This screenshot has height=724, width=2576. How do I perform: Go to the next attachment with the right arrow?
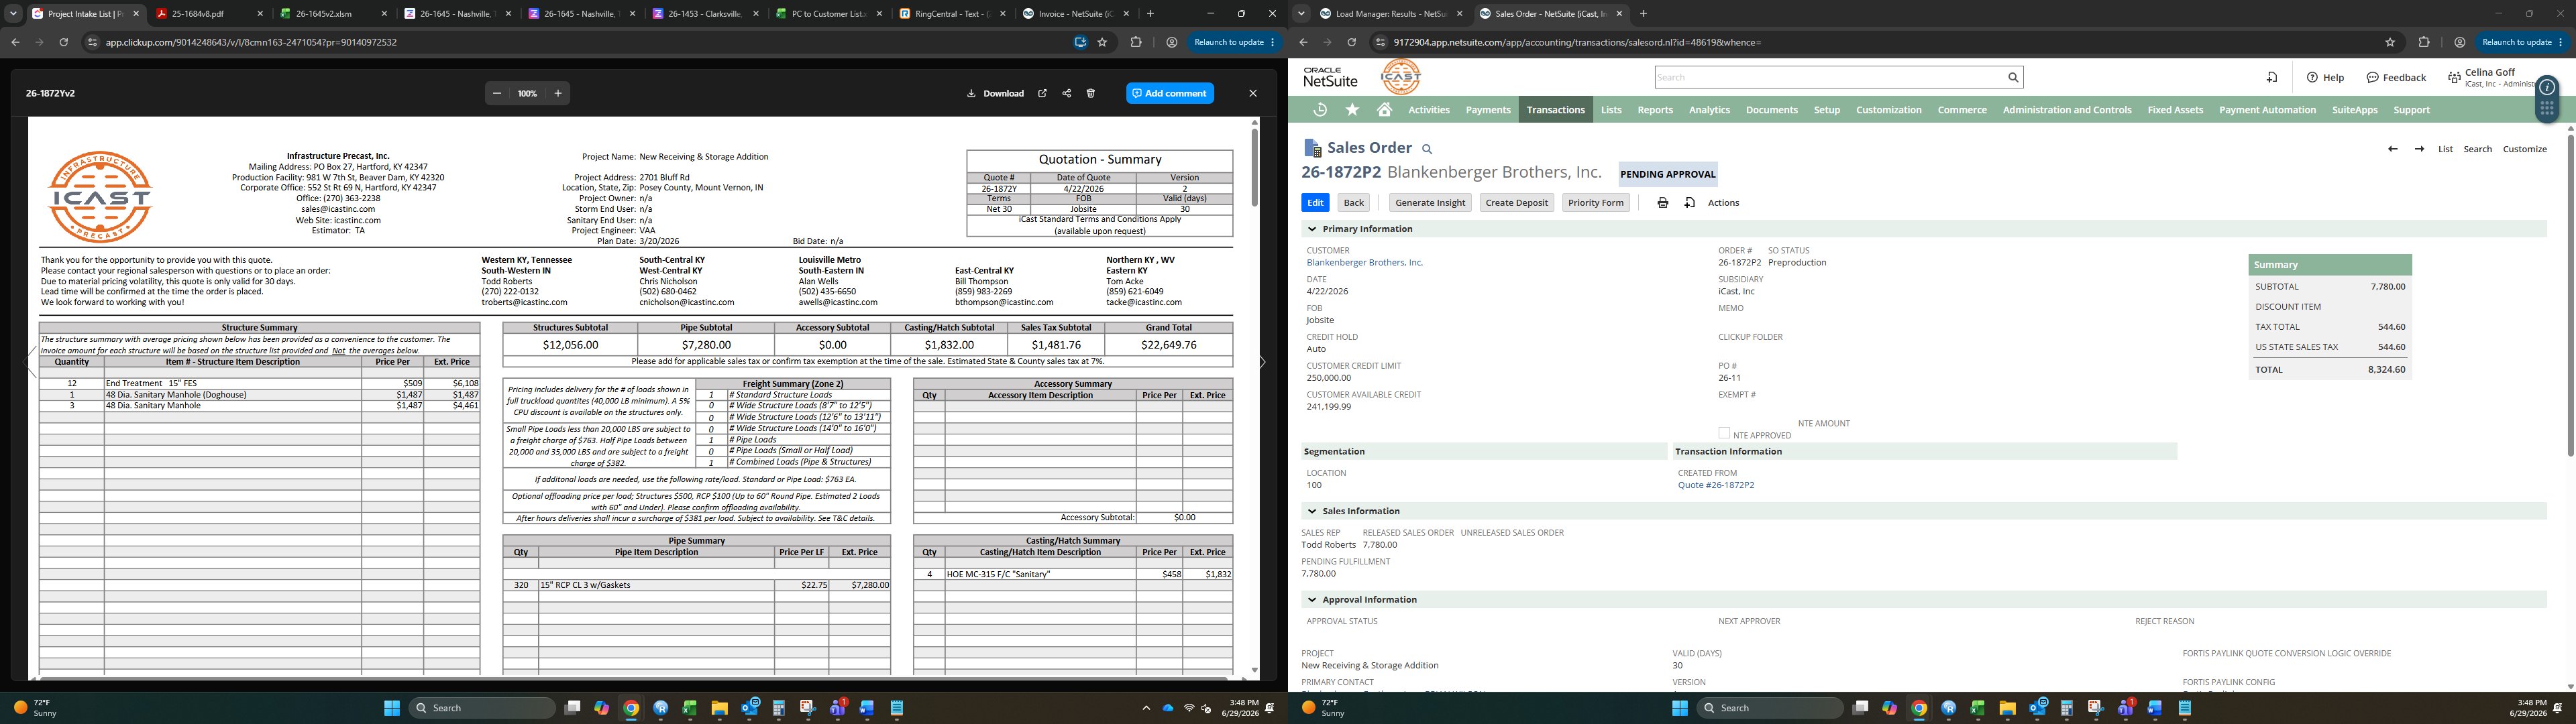(1262, 362)
